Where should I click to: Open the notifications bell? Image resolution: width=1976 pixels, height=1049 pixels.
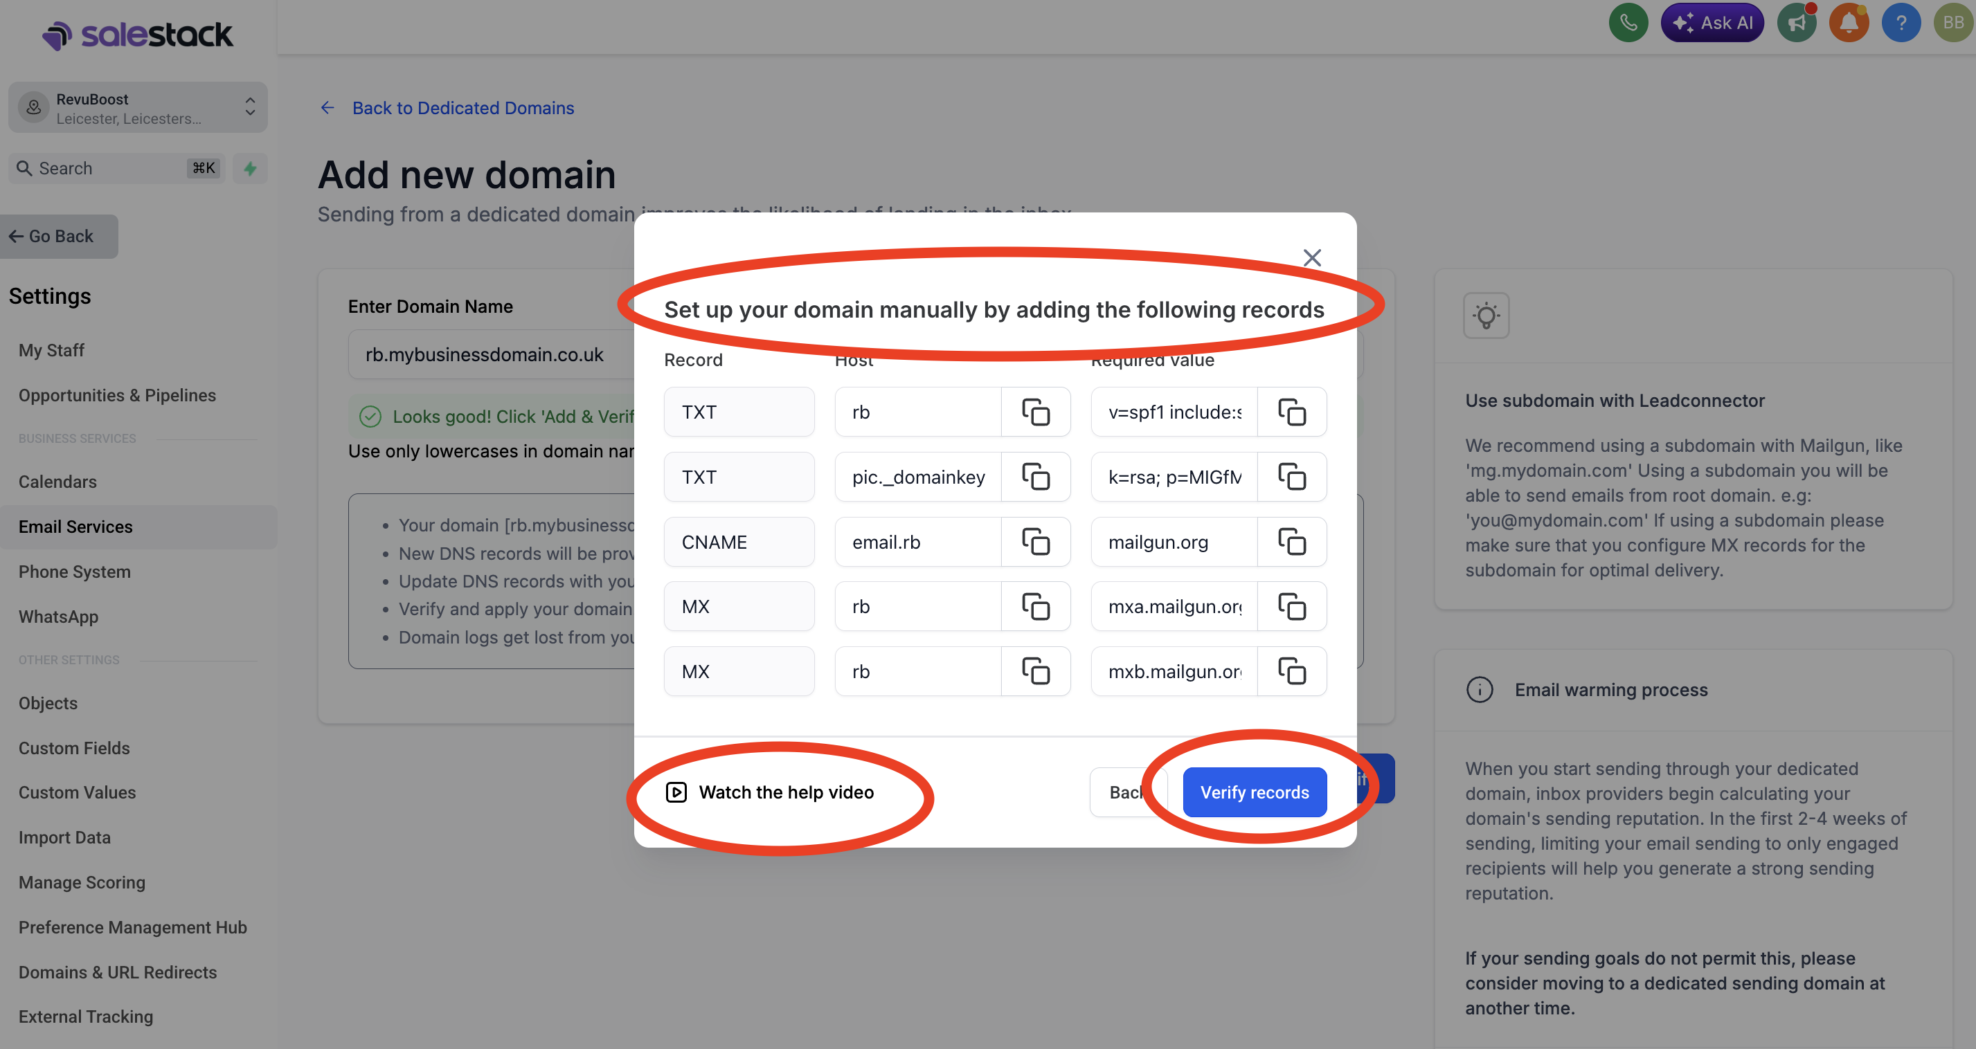tap(1849, 23)
